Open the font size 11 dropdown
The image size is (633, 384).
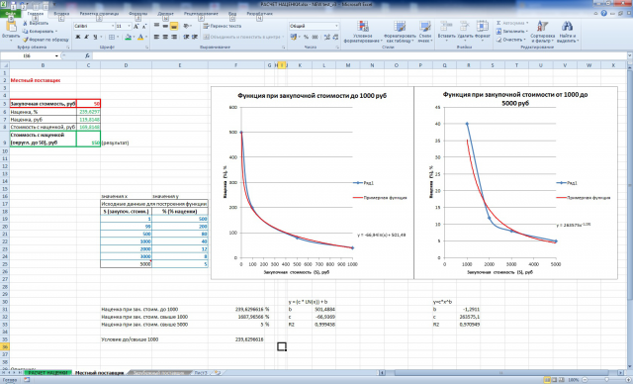(x=129, y=26)
